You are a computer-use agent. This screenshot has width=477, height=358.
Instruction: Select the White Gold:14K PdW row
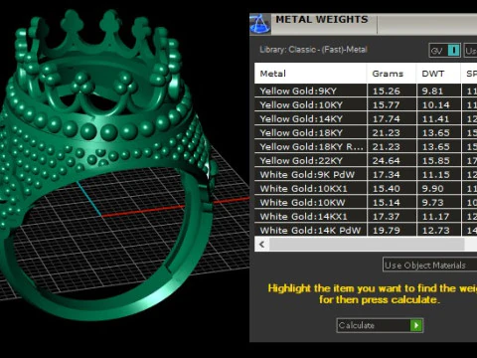(x=366, y=230)
